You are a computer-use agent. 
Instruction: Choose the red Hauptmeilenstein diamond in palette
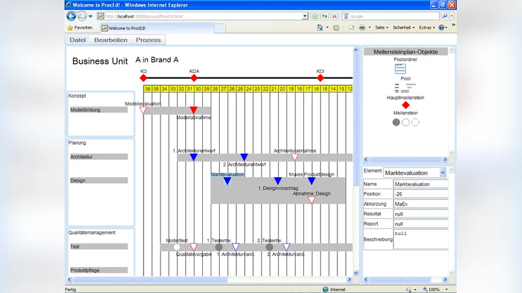[405, 105]
